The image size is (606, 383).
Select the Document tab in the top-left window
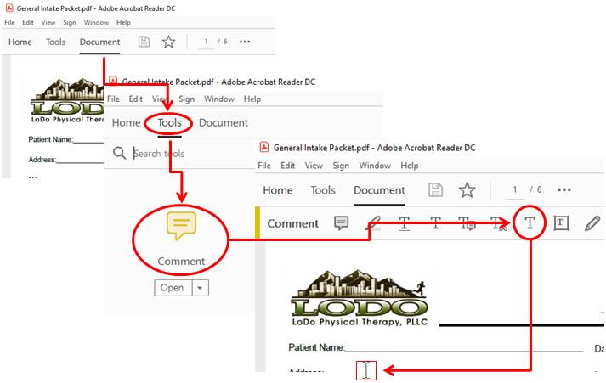(99, 42)
